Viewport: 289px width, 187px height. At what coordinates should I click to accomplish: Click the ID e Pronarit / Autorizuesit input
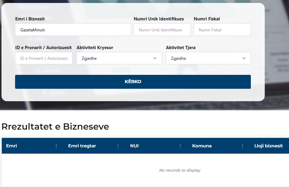[44, 58]
